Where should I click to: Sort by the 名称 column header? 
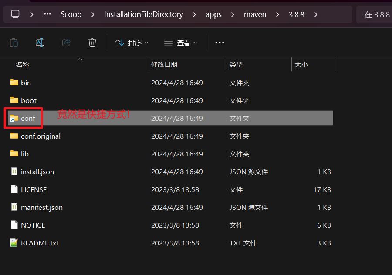[23, 64]
